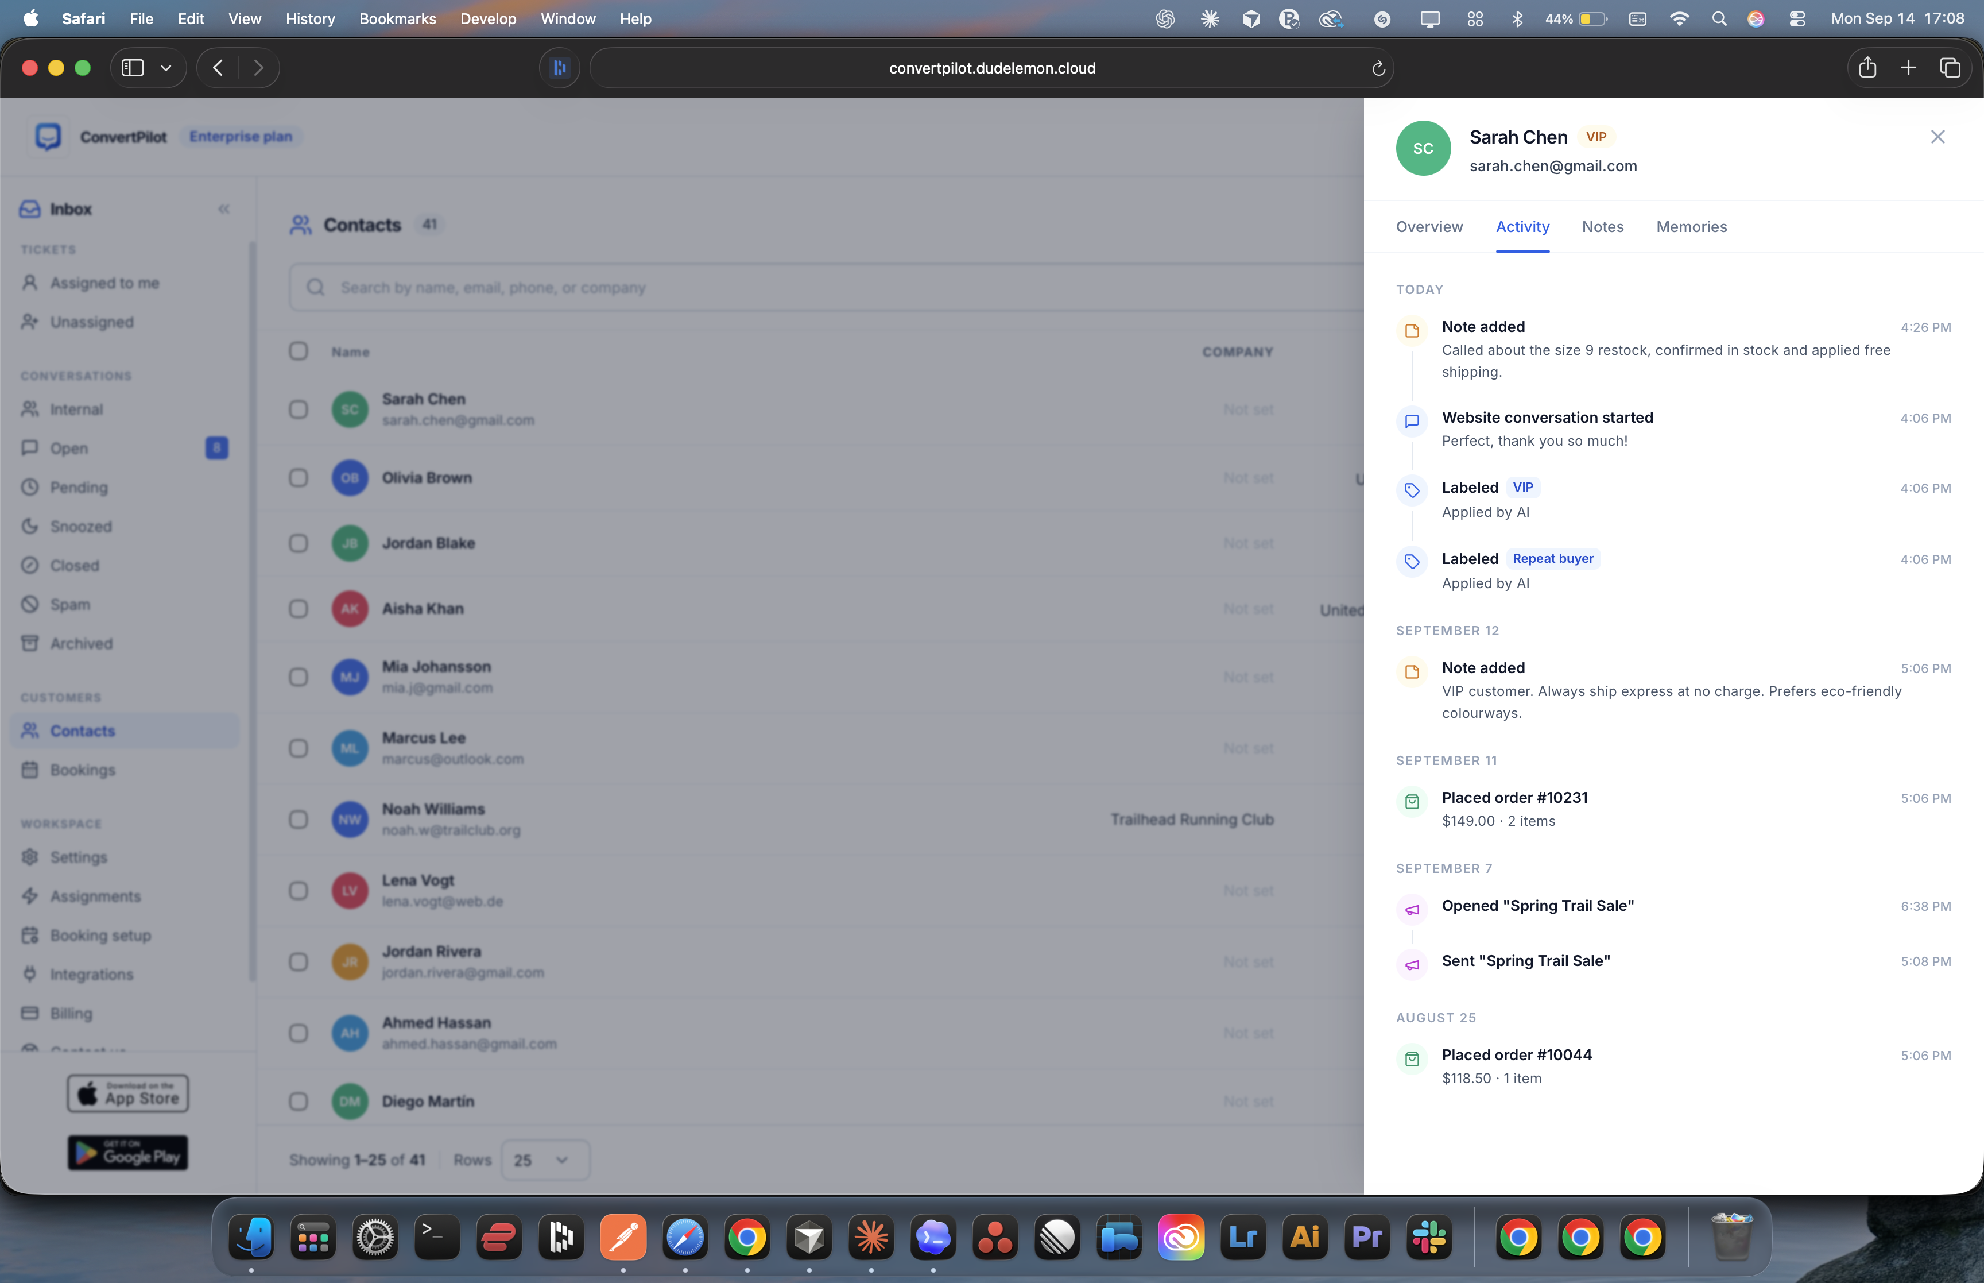The image size is (1984, 1283).
Task: Show Safari tab overview
Action: coord(1950,68)
